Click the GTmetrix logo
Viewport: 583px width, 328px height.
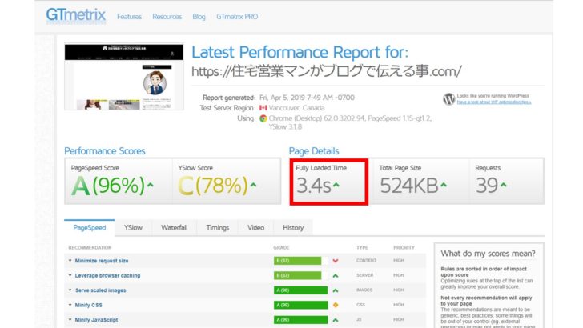[76, 16]
